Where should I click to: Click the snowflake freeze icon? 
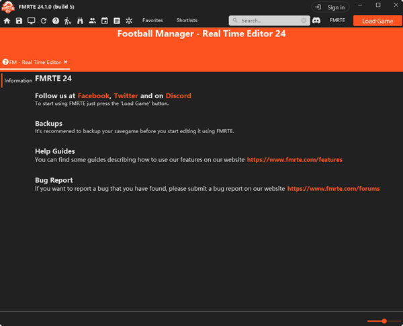(x=129, y=21)
